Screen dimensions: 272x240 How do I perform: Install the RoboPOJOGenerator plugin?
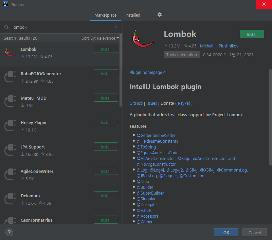pos(106,74)
